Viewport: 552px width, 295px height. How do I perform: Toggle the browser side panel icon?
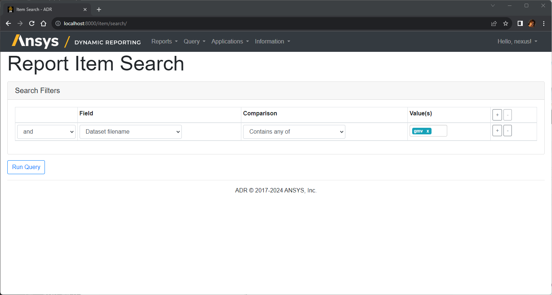520,23
